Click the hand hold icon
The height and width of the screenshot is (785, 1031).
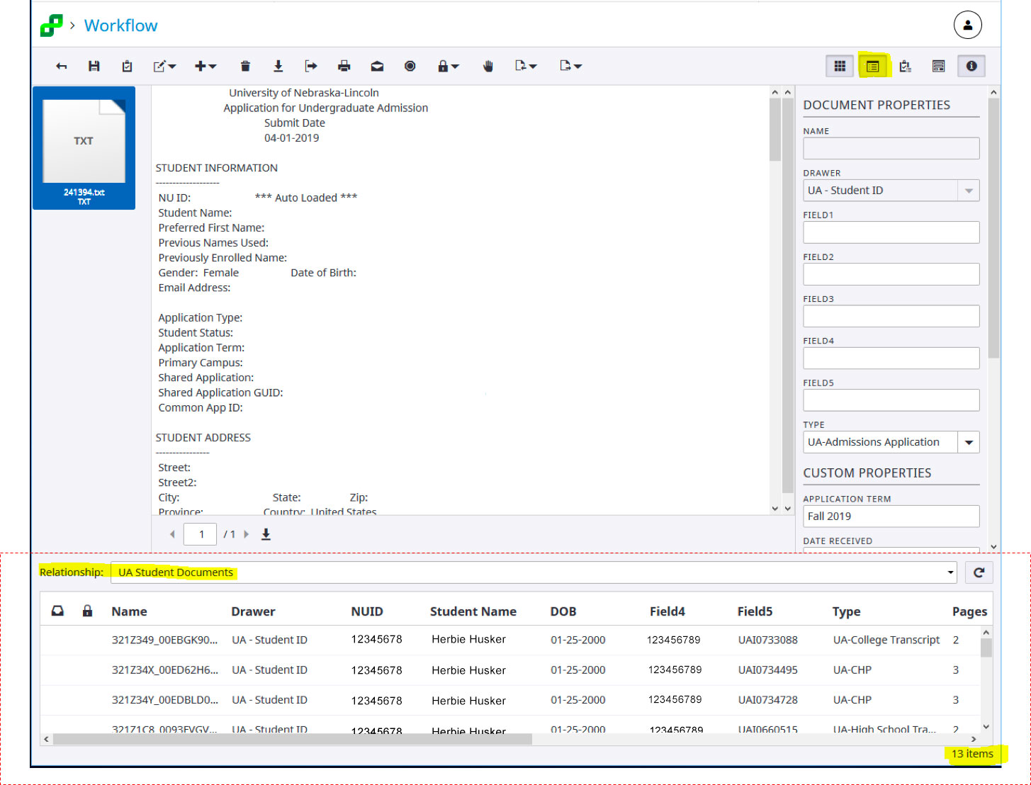(488, 66)
